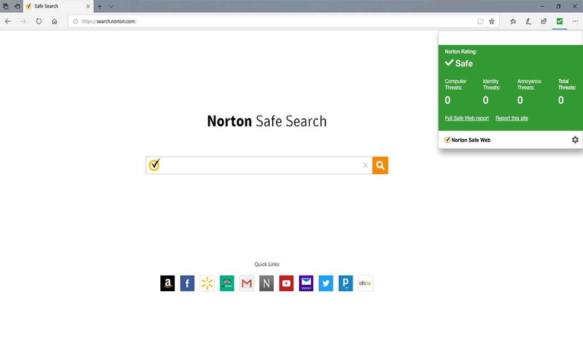Open the eBay quick link
This screenshot has width=583, height=364.
365,283
